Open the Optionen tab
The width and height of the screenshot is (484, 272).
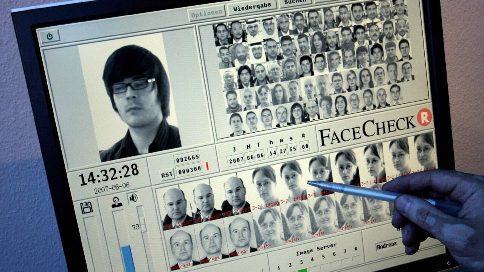pos(206,15)
